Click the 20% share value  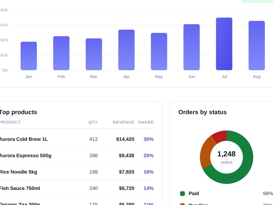149,156
